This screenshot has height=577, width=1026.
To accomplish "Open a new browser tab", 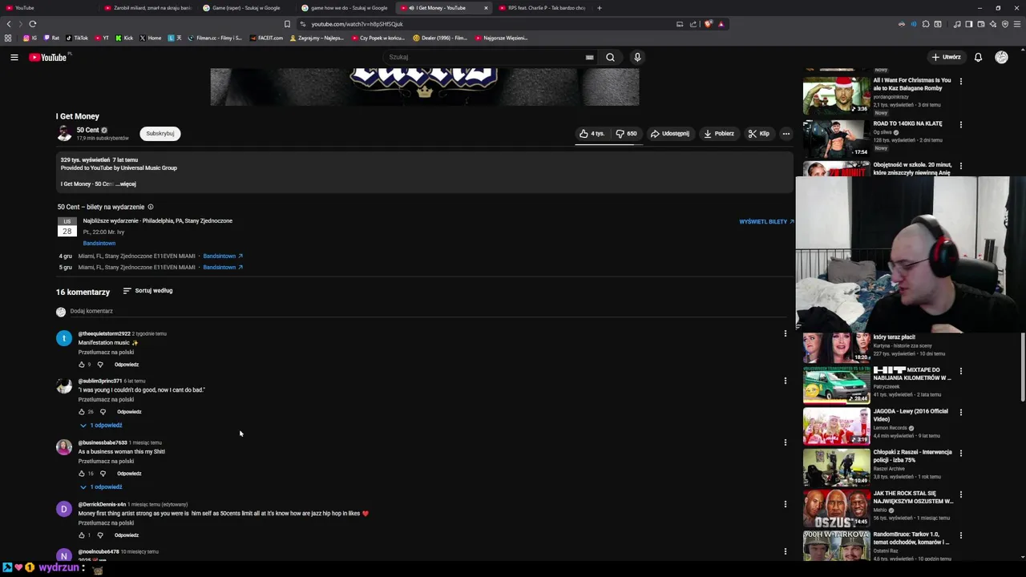I will [599, 8].
